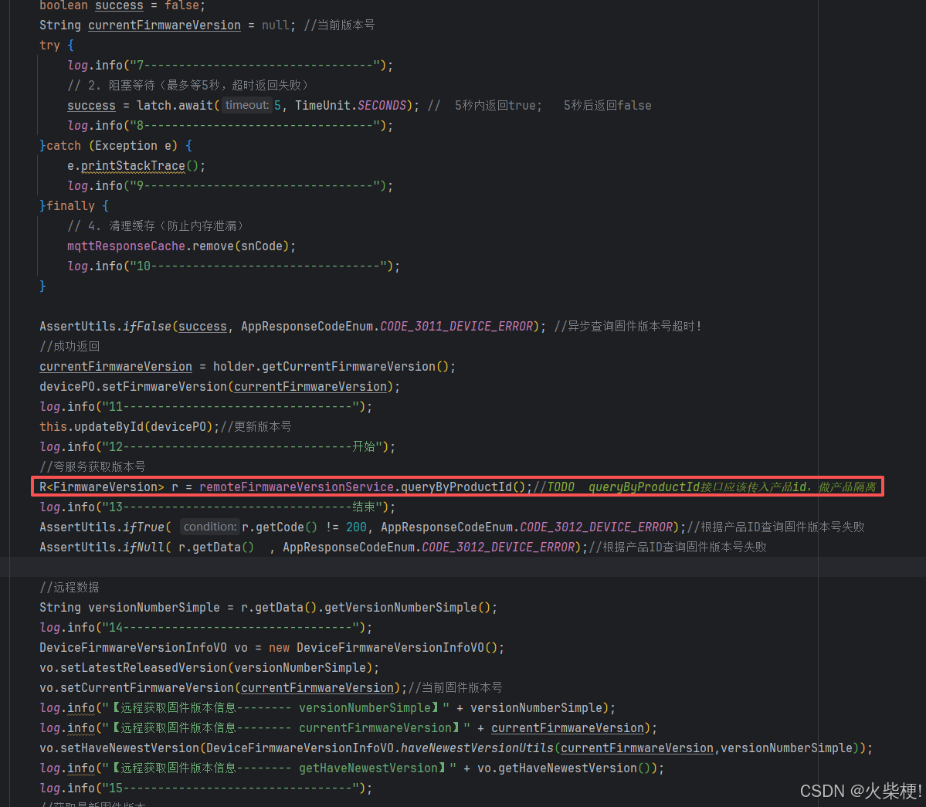Image resolution: width=926 pixels, height=807 pixels.
Task: Click the log.info("8---") line
Action: coord(230,126)
